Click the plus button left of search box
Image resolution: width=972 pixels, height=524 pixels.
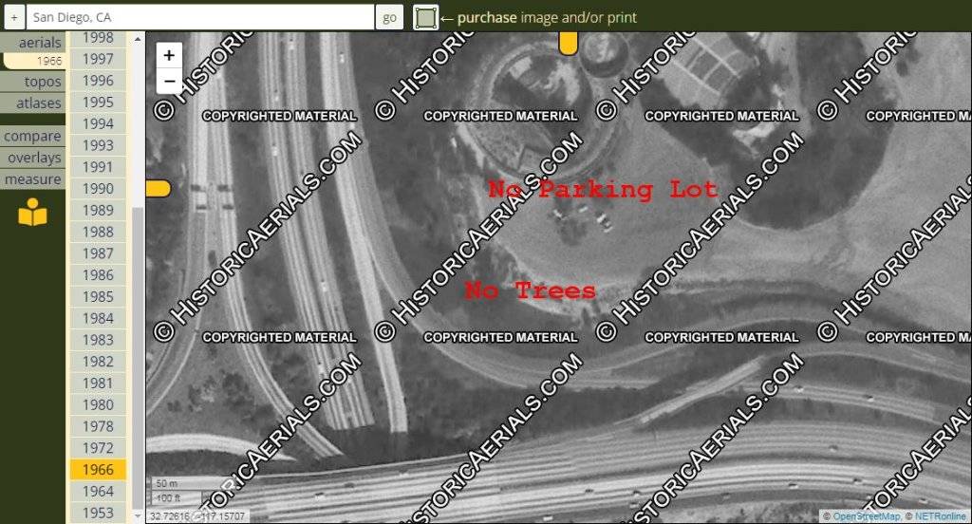pyautogui.click(x=14, y=17)
